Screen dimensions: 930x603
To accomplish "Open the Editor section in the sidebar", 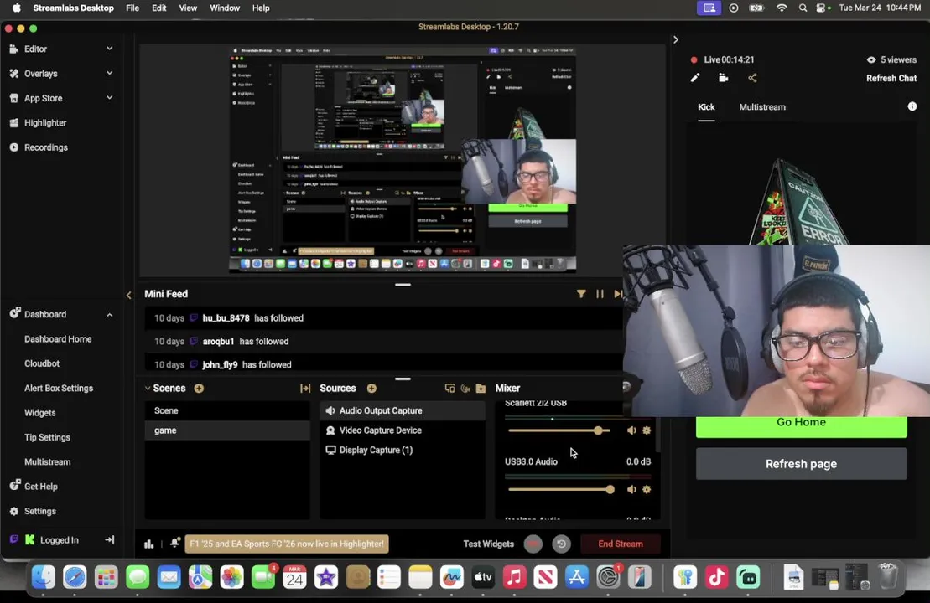I will [35, 49].
